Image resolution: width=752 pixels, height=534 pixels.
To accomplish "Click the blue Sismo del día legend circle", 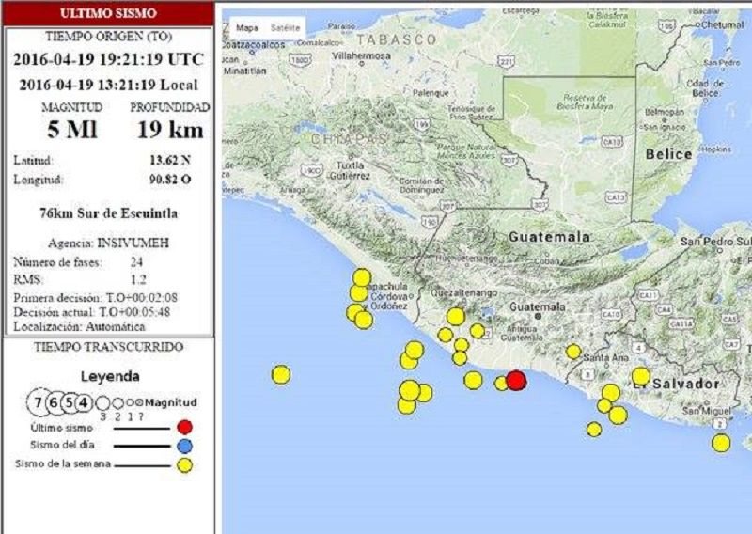I will [x=184, y=446].
